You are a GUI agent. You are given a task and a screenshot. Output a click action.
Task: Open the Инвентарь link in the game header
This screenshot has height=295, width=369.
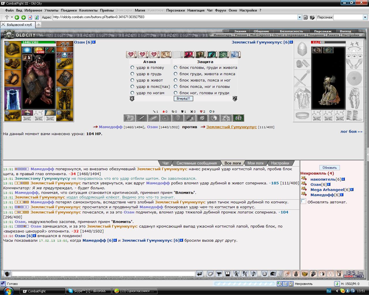click(222, 35)
